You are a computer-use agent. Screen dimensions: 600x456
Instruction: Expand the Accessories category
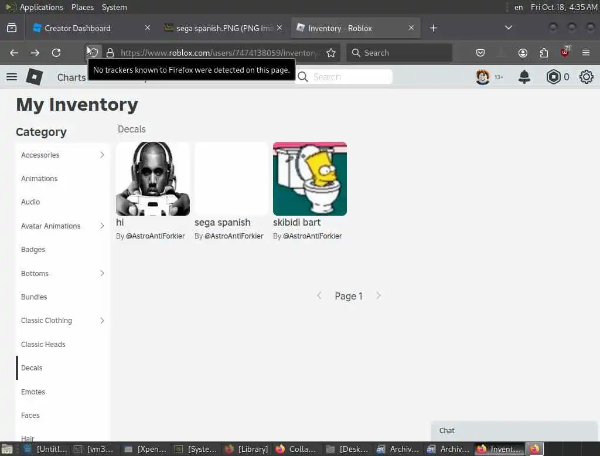click(63, 155)
